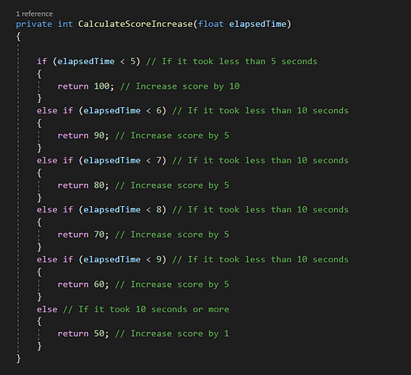The height and width of the screenshot is (375, 411).
Task: Click the 'return 100;' statement
Action: tap(86, 86)
